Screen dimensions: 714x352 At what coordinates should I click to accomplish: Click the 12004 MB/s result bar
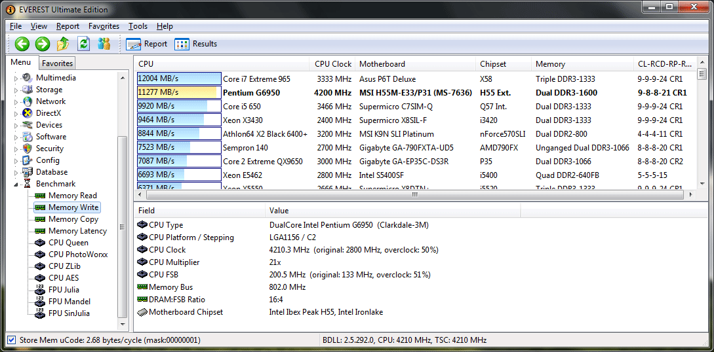coord(180,79)
